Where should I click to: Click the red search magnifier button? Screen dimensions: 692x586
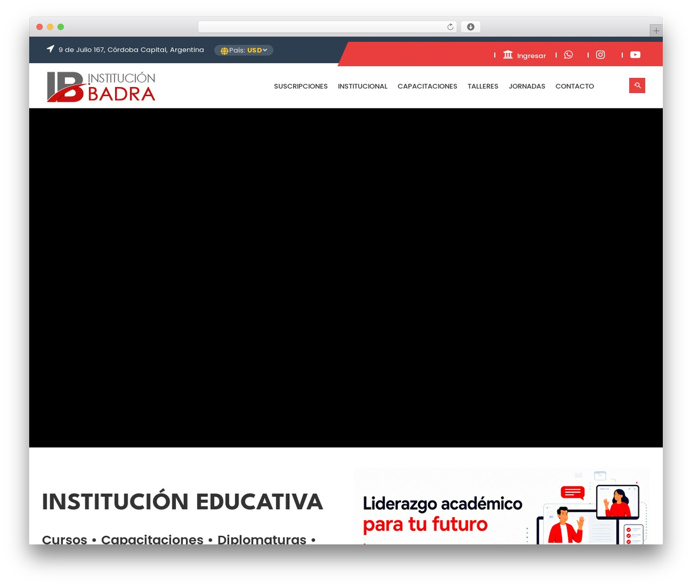tap(637, 85)
